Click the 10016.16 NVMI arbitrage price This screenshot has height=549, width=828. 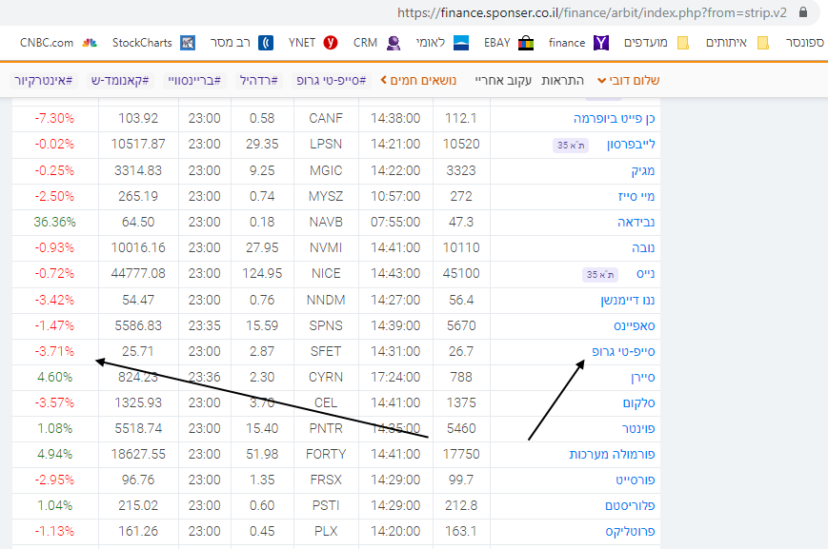138,247
